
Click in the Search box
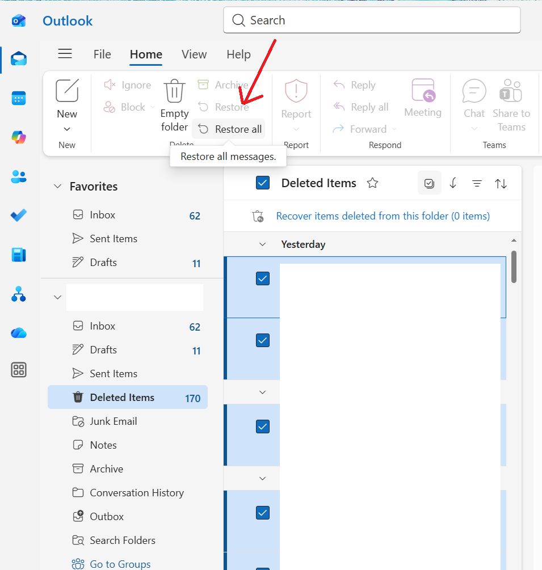pyautogui.click(x=372, y=20)
